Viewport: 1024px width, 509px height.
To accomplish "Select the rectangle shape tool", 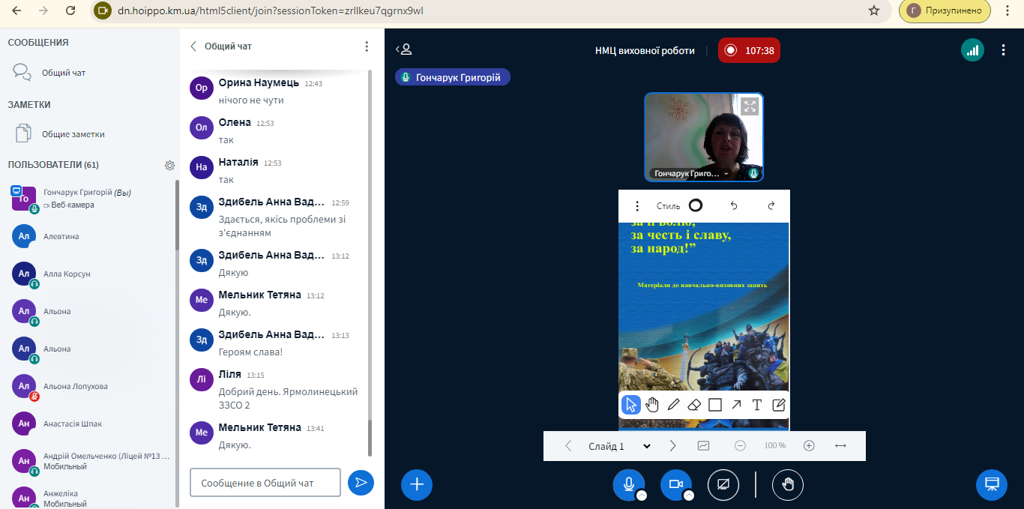I will pos(715,405).
